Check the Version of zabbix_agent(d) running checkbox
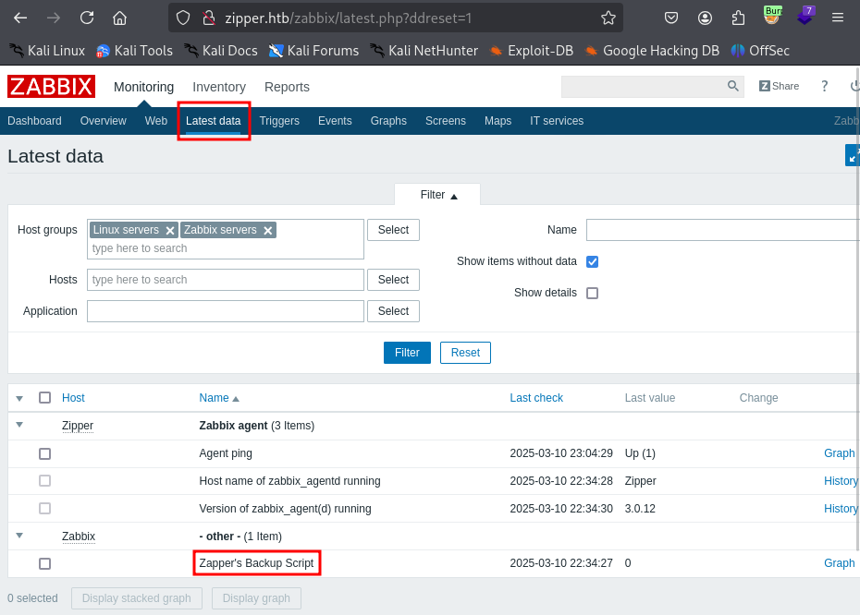This screenshot has height=615, width=860. tap(45, 509)
